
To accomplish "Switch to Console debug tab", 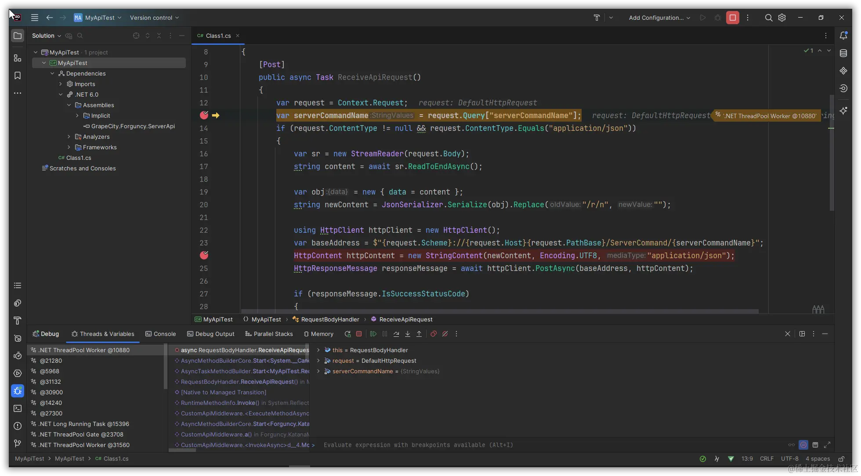I will 160,334.
